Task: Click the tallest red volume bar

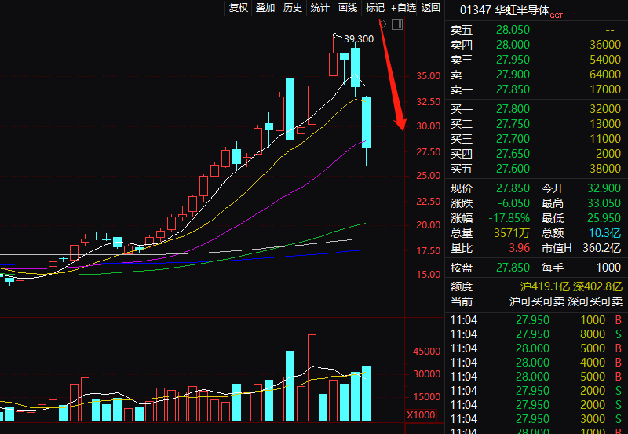Action: pyautogui.click(x=312, y=377)
